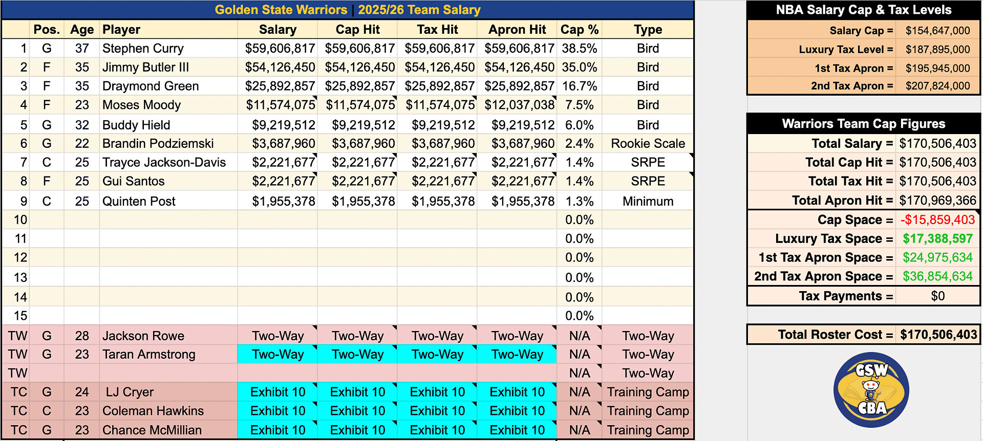Image resolution: width=983 pixels, height=441 pixels.
Task: Click Moses Moody's Apron Hit value
Action: 519,105
